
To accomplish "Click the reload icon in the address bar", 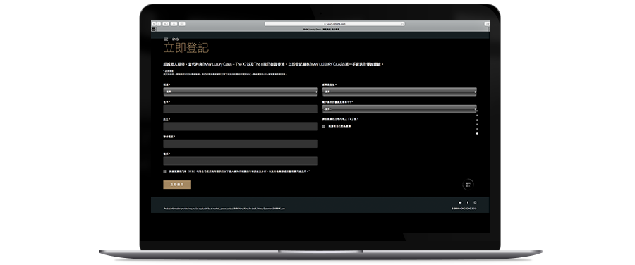I will point(403,24).
